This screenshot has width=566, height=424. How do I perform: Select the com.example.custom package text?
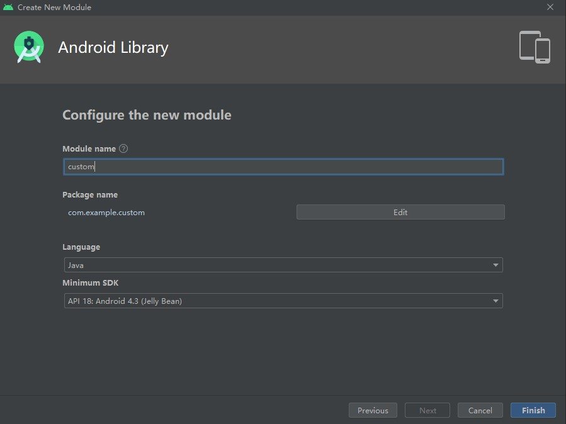(x=106, y=213)
